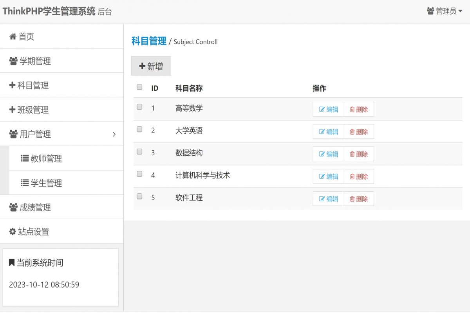
Task: Click the 新增 button to add a subject
Action: coord(151,66)
